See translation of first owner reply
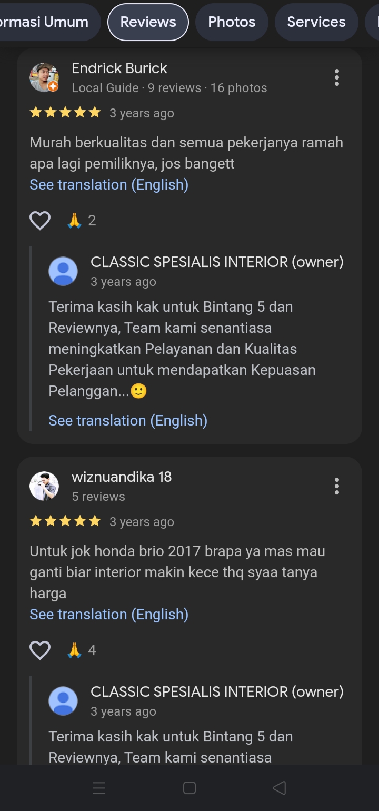Screen dimensions: 379x811 pos(128,421)
